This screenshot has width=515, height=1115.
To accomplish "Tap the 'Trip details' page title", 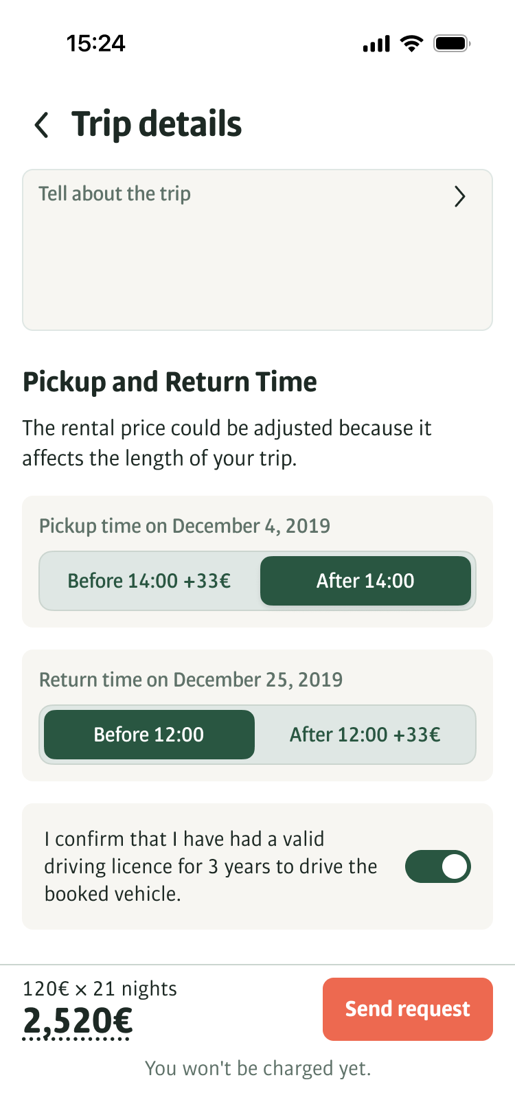I will point(157,124).
